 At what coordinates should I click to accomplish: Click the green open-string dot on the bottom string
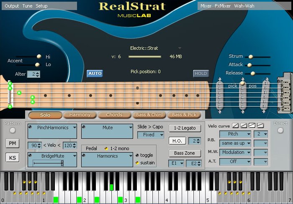click(10, 107)
